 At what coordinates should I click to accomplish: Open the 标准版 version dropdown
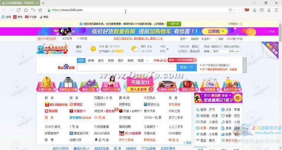(x=205, y=39)
